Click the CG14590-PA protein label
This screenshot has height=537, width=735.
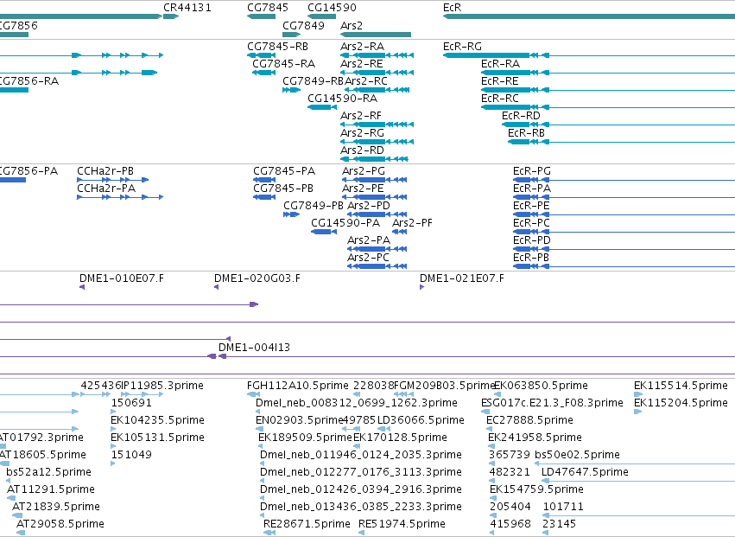click(x=345, y=223)
